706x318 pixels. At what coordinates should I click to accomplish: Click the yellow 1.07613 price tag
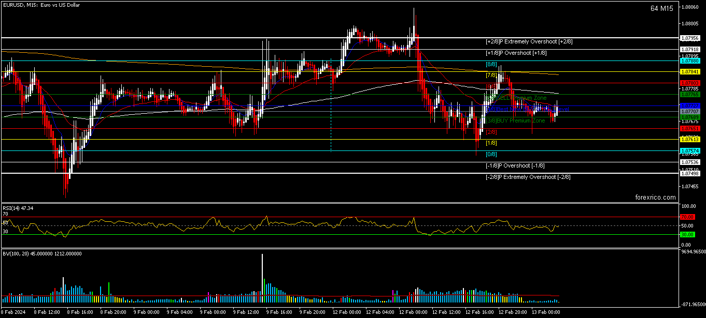point(691,140)
